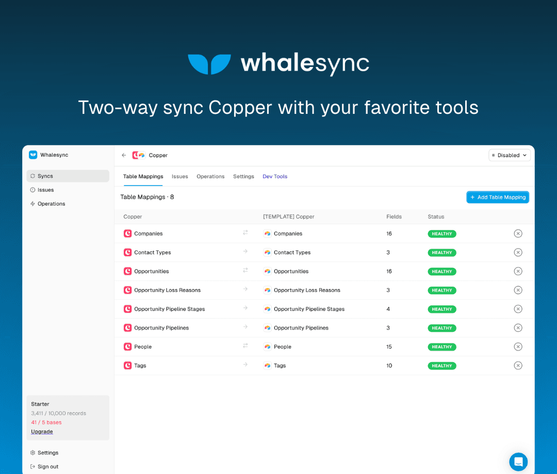This screenshot has width=557, height=474.
Task: Click the two-way sync arrows for Companies
Action: [245, 233]
